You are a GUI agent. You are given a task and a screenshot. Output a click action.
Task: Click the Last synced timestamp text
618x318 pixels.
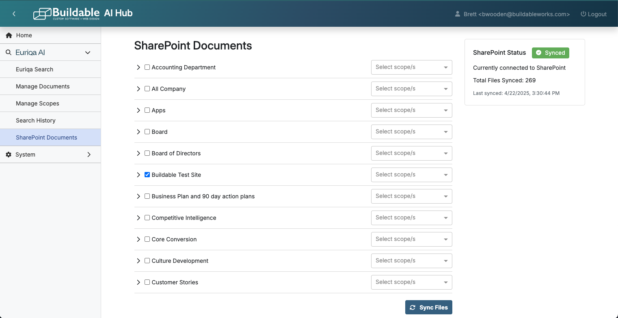(x=516, y=93)
